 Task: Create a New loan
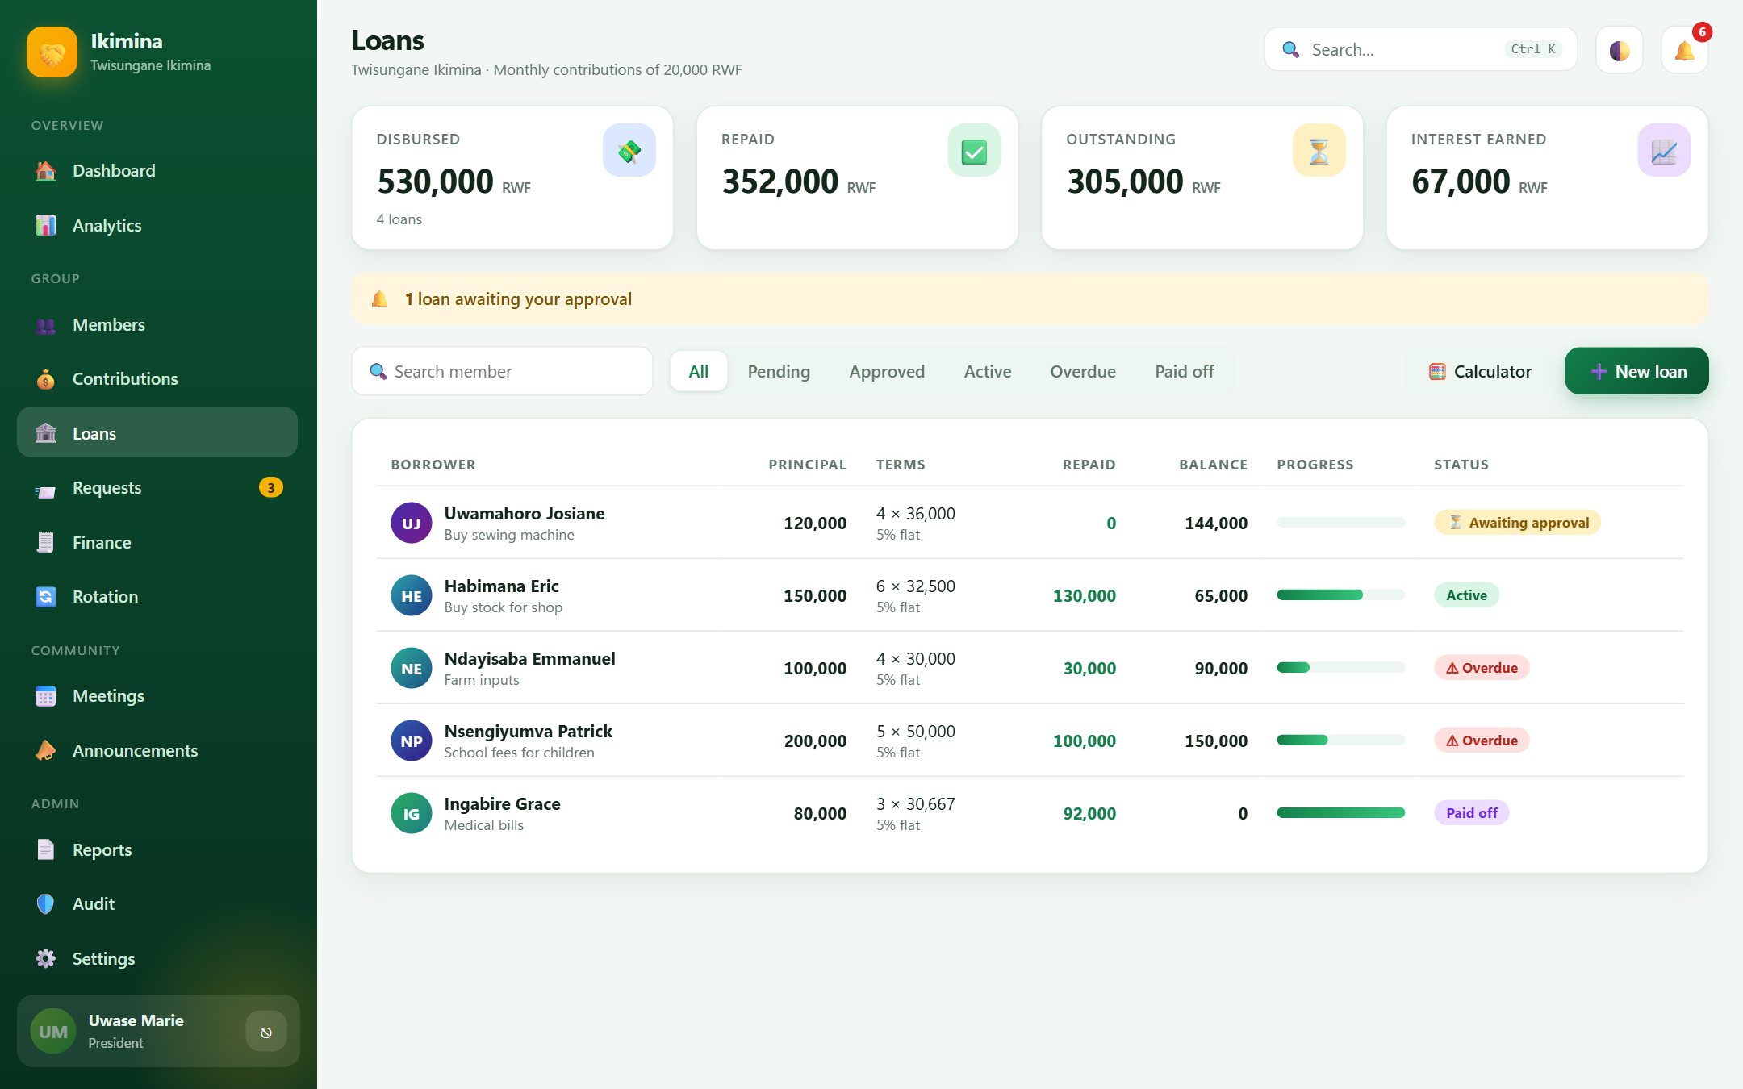[x=1636, y=371]
